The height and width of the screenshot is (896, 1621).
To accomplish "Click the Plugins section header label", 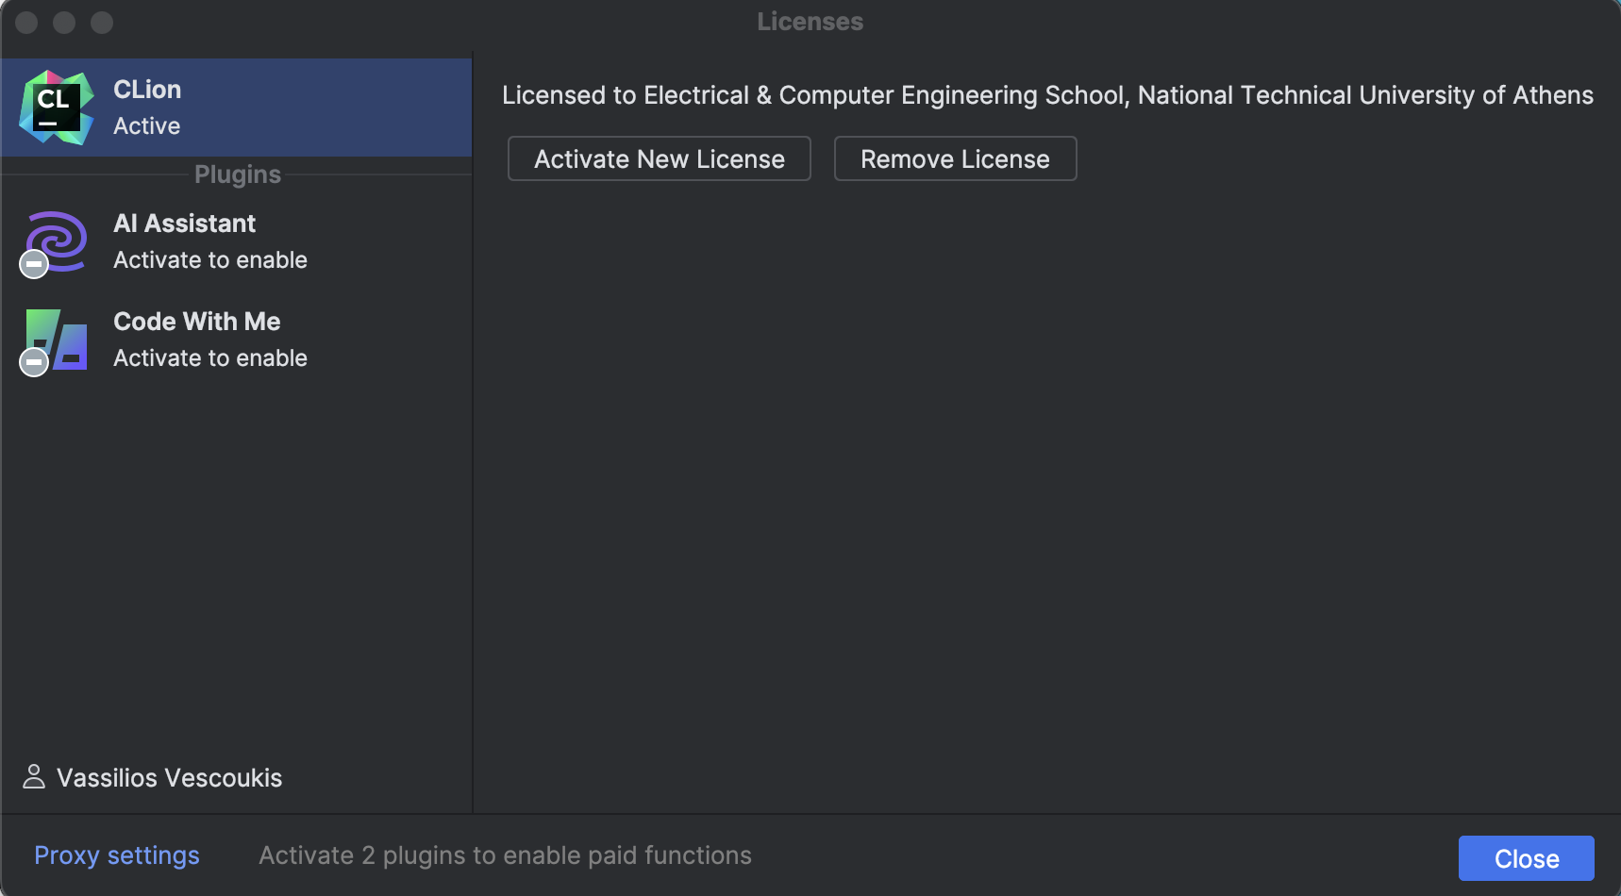I will pos(238,174).
